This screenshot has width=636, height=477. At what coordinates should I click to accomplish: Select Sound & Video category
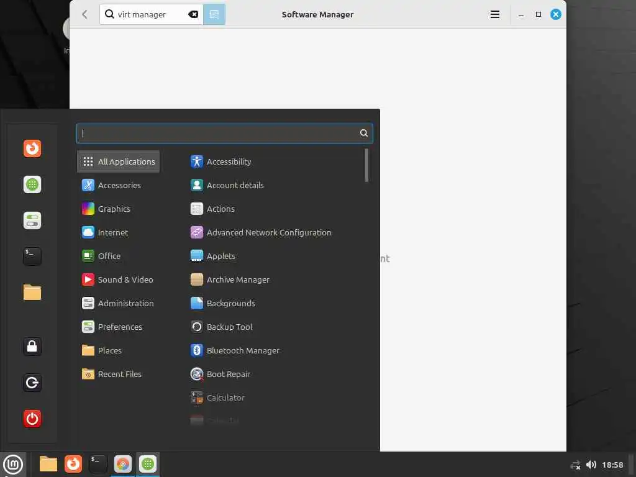[118, 279]
